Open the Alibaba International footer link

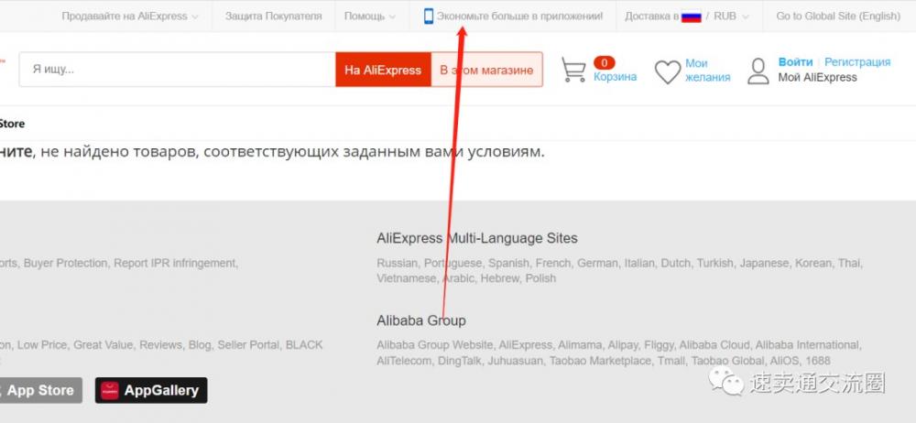[x=808, y=345]
